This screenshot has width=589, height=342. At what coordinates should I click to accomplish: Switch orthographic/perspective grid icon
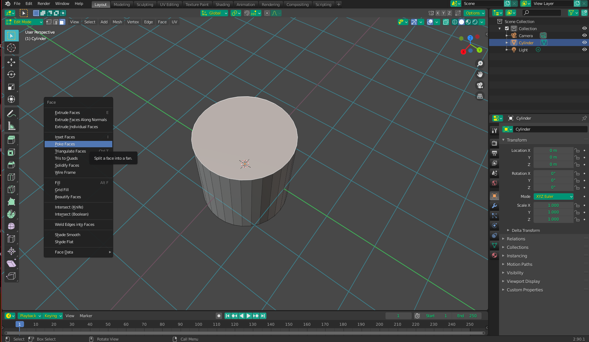click(480, 96)
